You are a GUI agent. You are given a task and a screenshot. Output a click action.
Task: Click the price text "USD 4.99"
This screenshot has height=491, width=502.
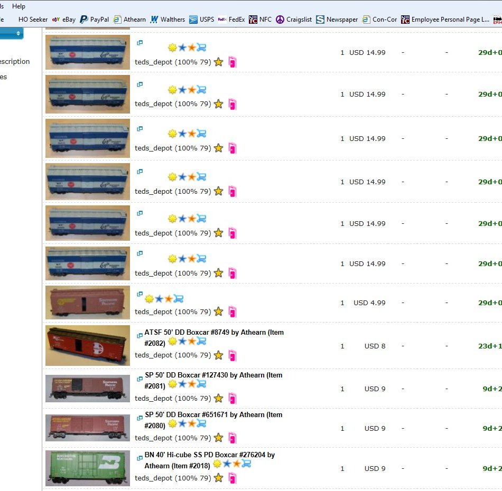369,303
